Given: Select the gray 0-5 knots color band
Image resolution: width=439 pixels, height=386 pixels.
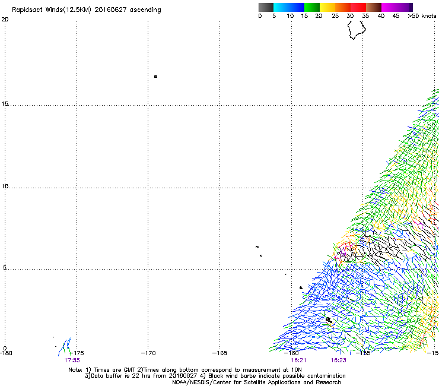Looking at the screenshot, I should [x=266, y=7].
